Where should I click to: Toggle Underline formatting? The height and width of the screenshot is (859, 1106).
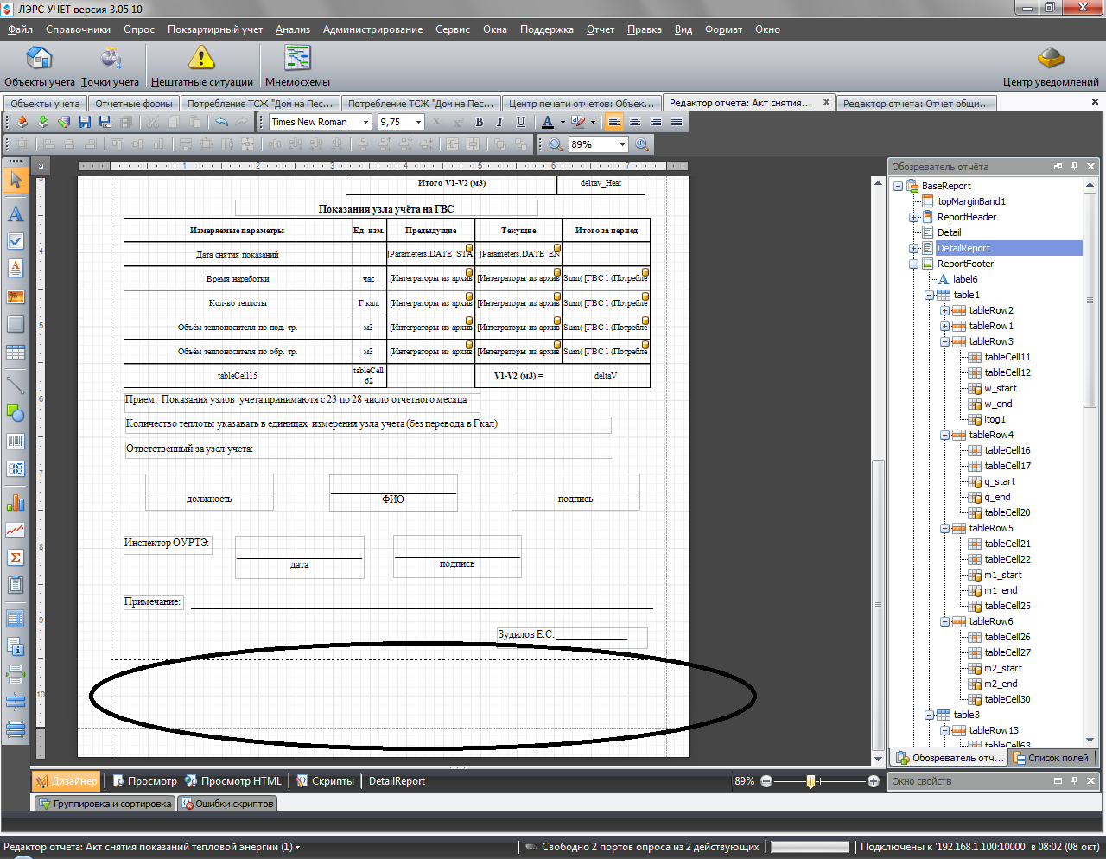(521, 122)
